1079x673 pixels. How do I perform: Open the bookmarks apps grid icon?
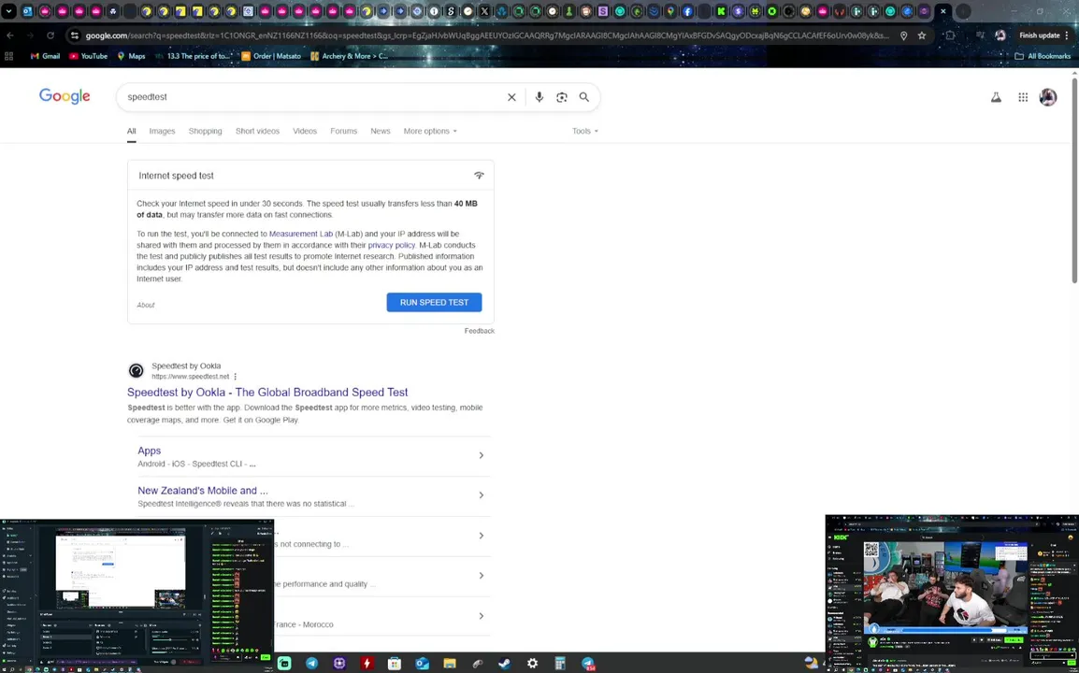(9, 56)
